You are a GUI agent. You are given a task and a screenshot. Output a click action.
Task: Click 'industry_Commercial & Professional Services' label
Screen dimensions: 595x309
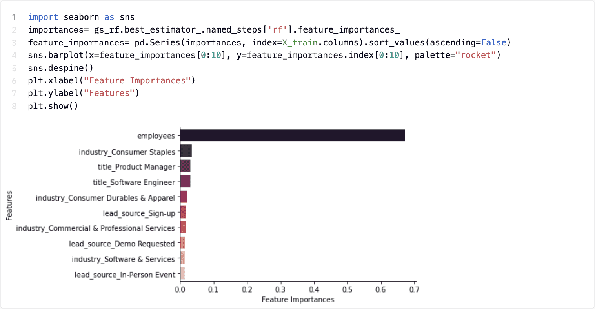[95, 228]
